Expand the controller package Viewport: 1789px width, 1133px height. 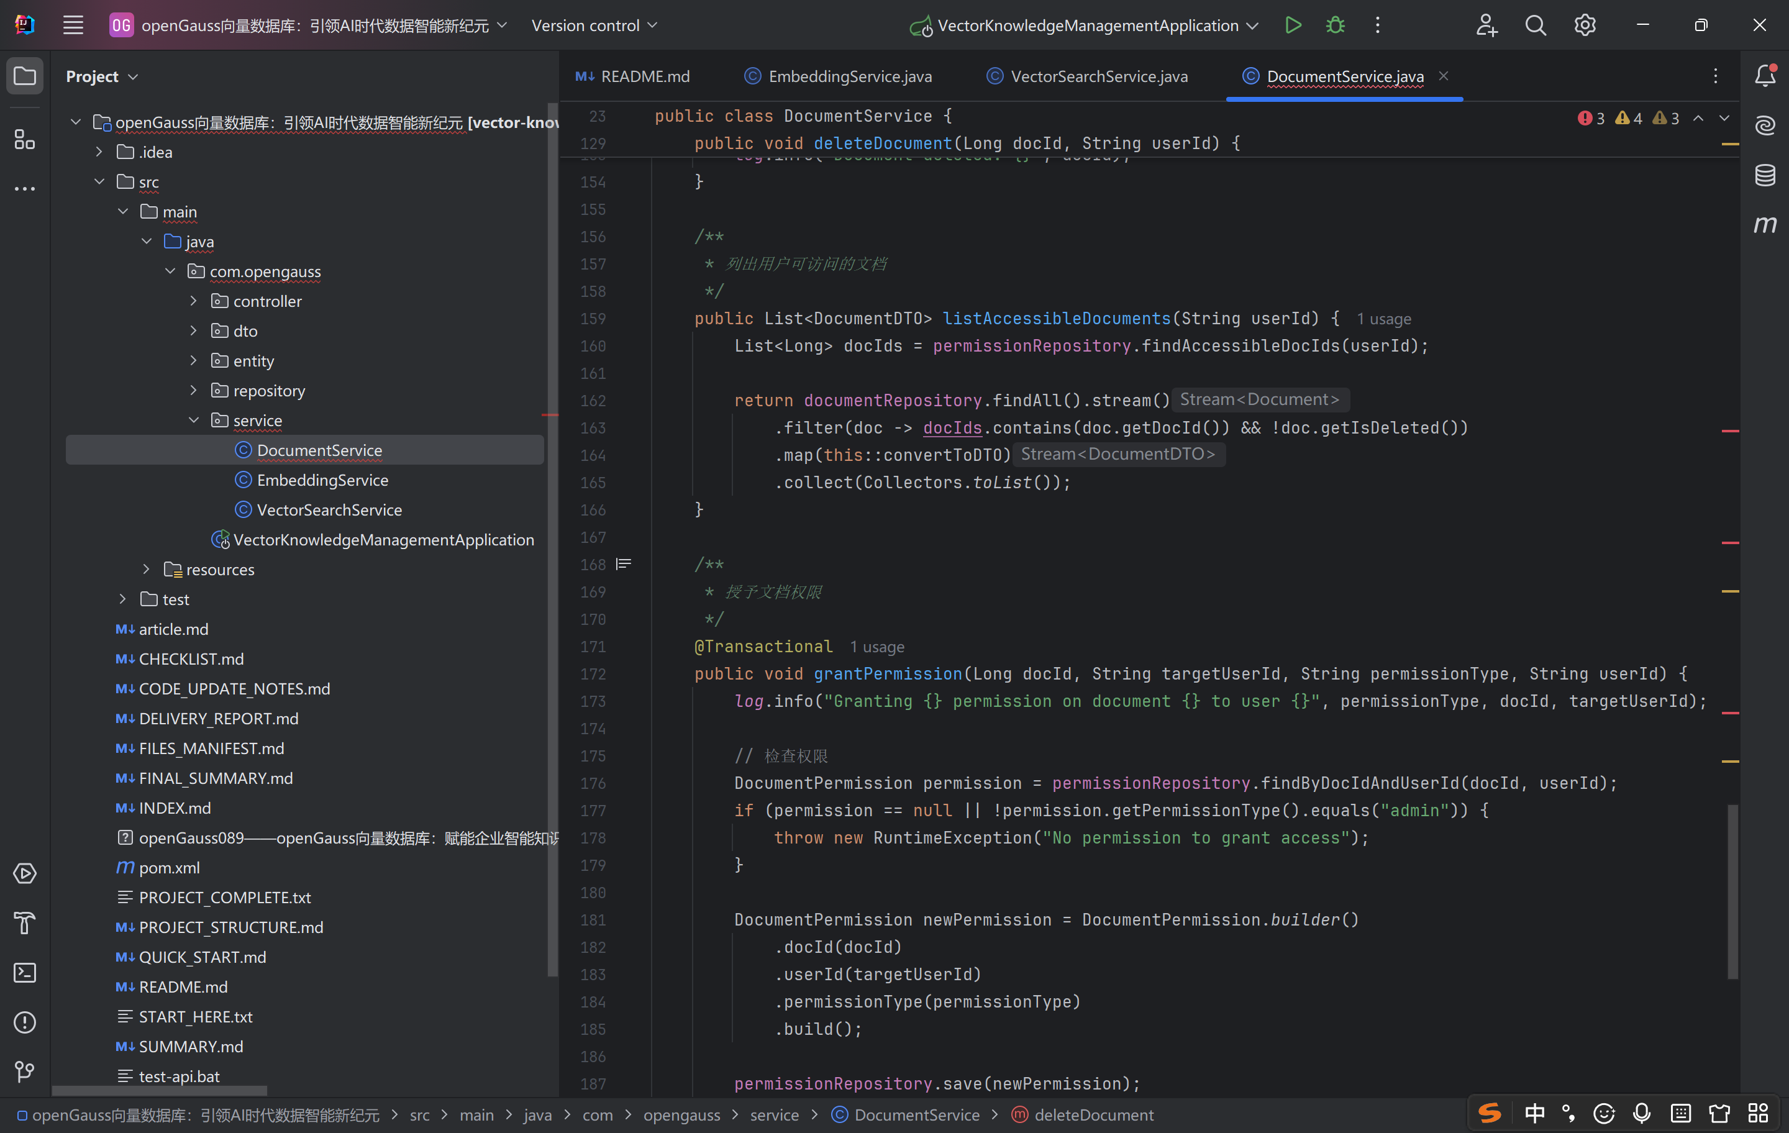194,301
